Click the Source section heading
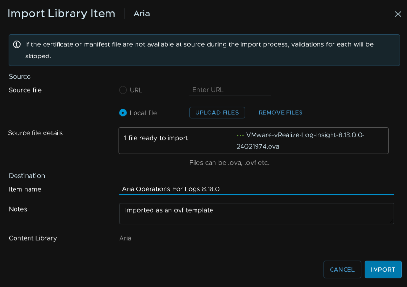 20,76
